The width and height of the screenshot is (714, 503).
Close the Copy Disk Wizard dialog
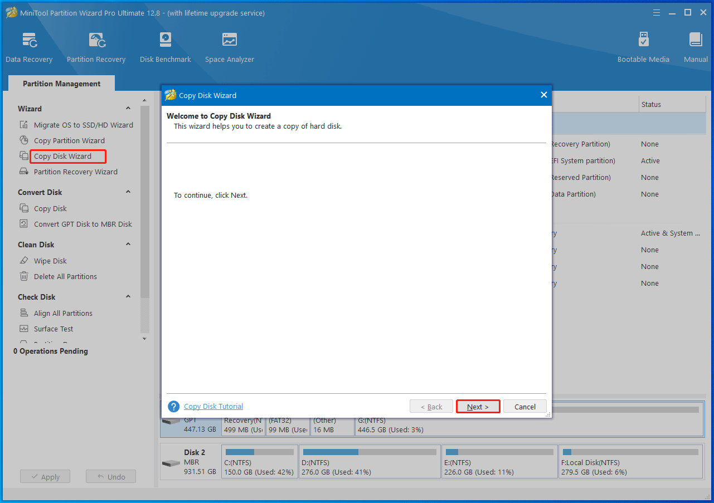coord(544,95)
